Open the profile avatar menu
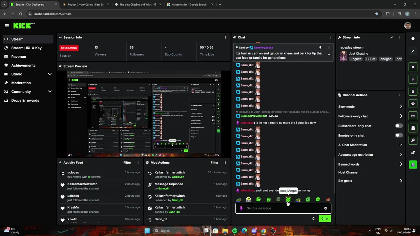This screenshot has height=236, width=420. point(408,26)
